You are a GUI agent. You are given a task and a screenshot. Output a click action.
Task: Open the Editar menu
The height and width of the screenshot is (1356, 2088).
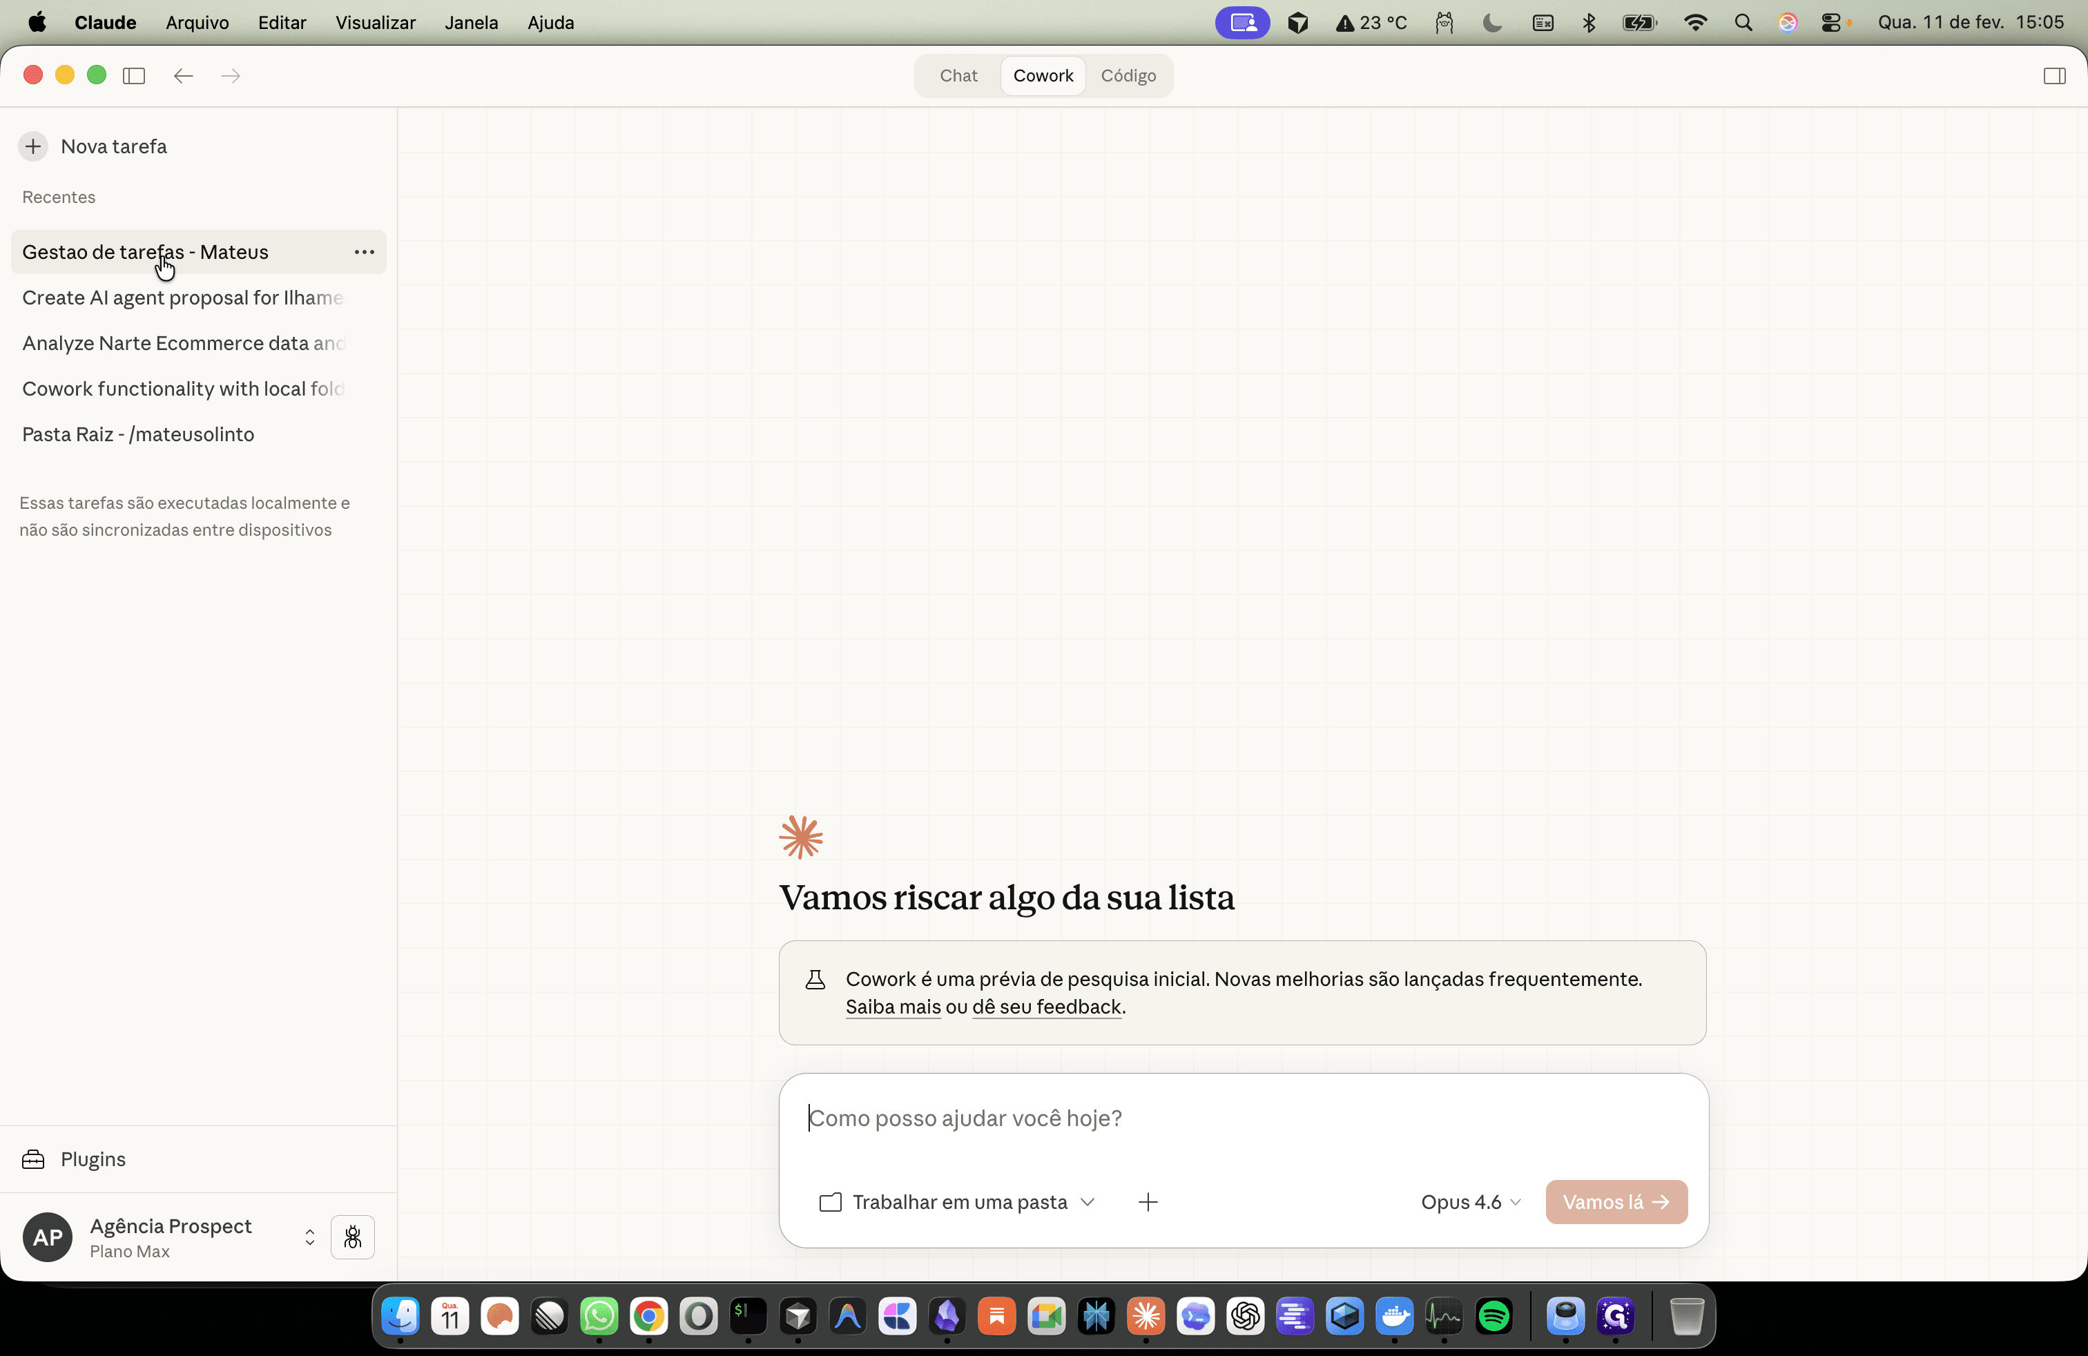coord(282,23)
